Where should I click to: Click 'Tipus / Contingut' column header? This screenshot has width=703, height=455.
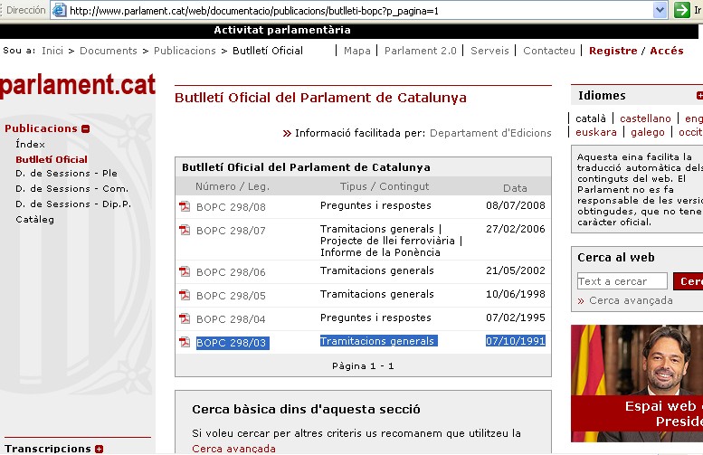coord(385,186)
